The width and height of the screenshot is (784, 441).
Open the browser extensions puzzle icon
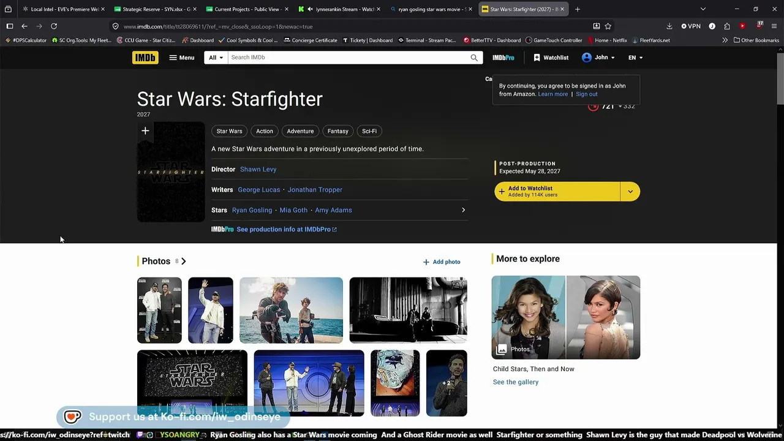tap(727, 26)
